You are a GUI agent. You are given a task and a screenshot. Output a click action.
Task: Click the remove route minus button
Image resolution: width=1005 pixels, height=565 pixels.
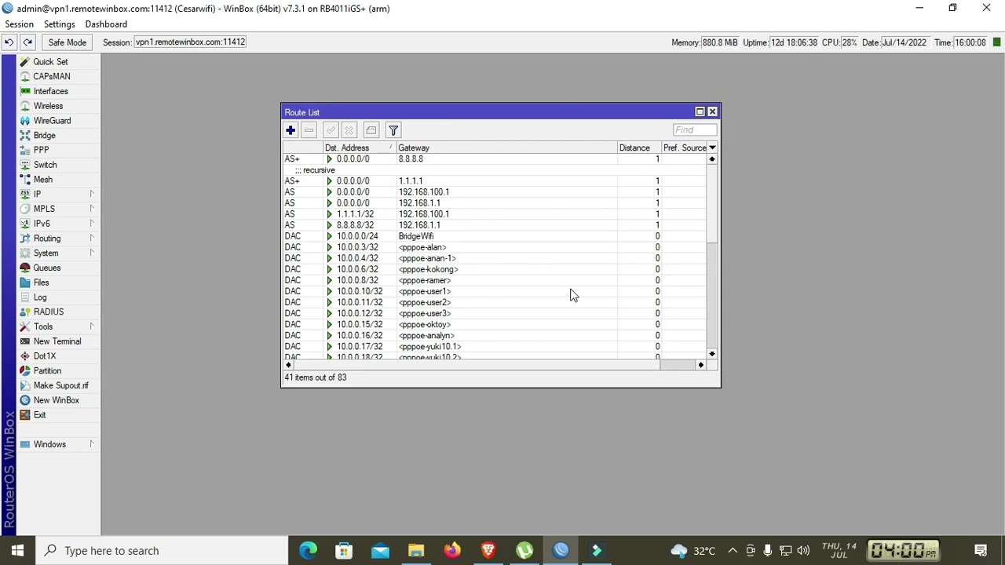click(309, 130)
